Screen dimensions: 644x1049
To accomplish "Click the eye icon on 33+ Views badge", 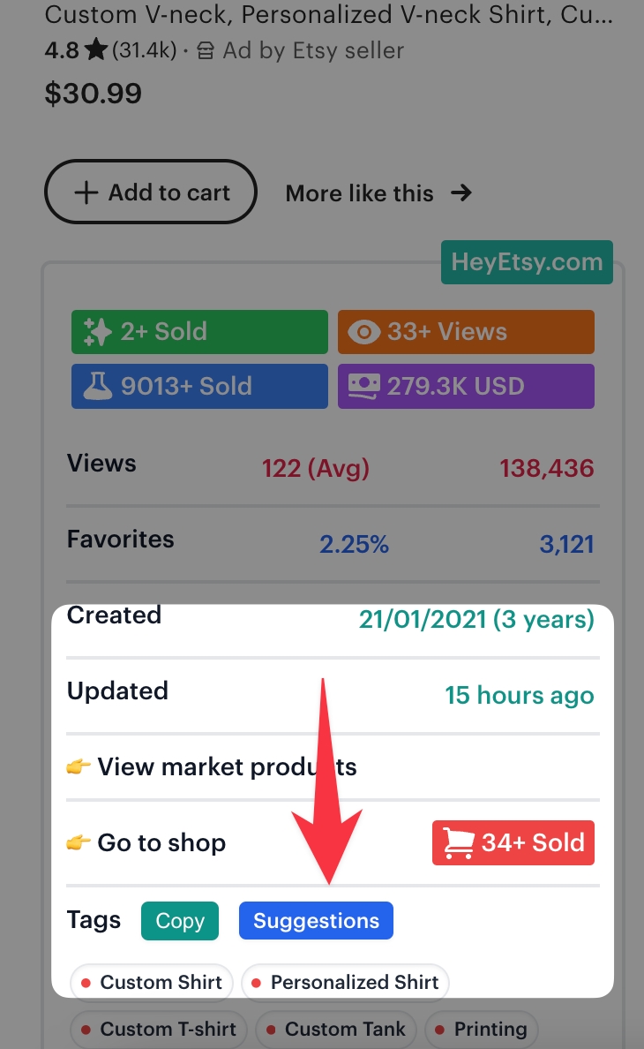I will (363, 332).
